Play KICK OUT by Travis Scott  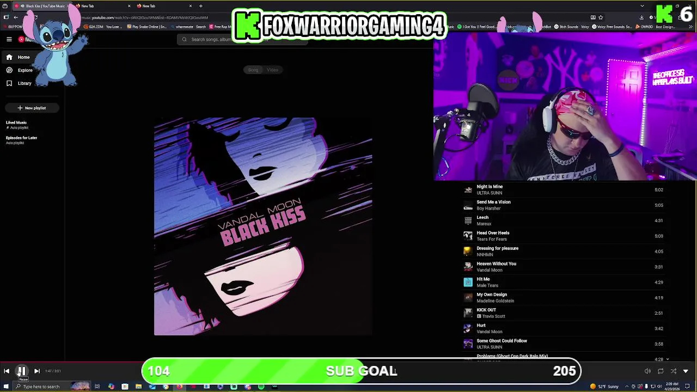coord(564,313)
